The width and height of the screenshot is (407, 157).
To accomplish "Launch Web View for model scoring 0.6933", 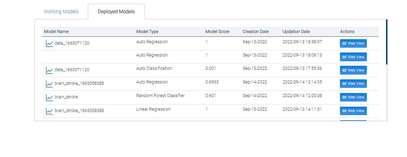I will click(x=353, y=84).
